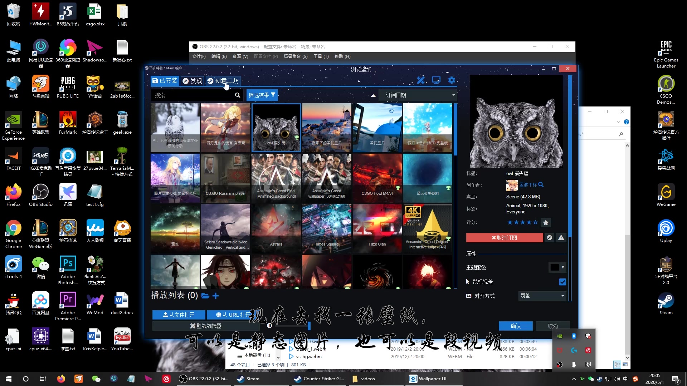The image size is (687, 386).
Task: Switch to the 发现 (Discover) tab
Action: (193, 81)
